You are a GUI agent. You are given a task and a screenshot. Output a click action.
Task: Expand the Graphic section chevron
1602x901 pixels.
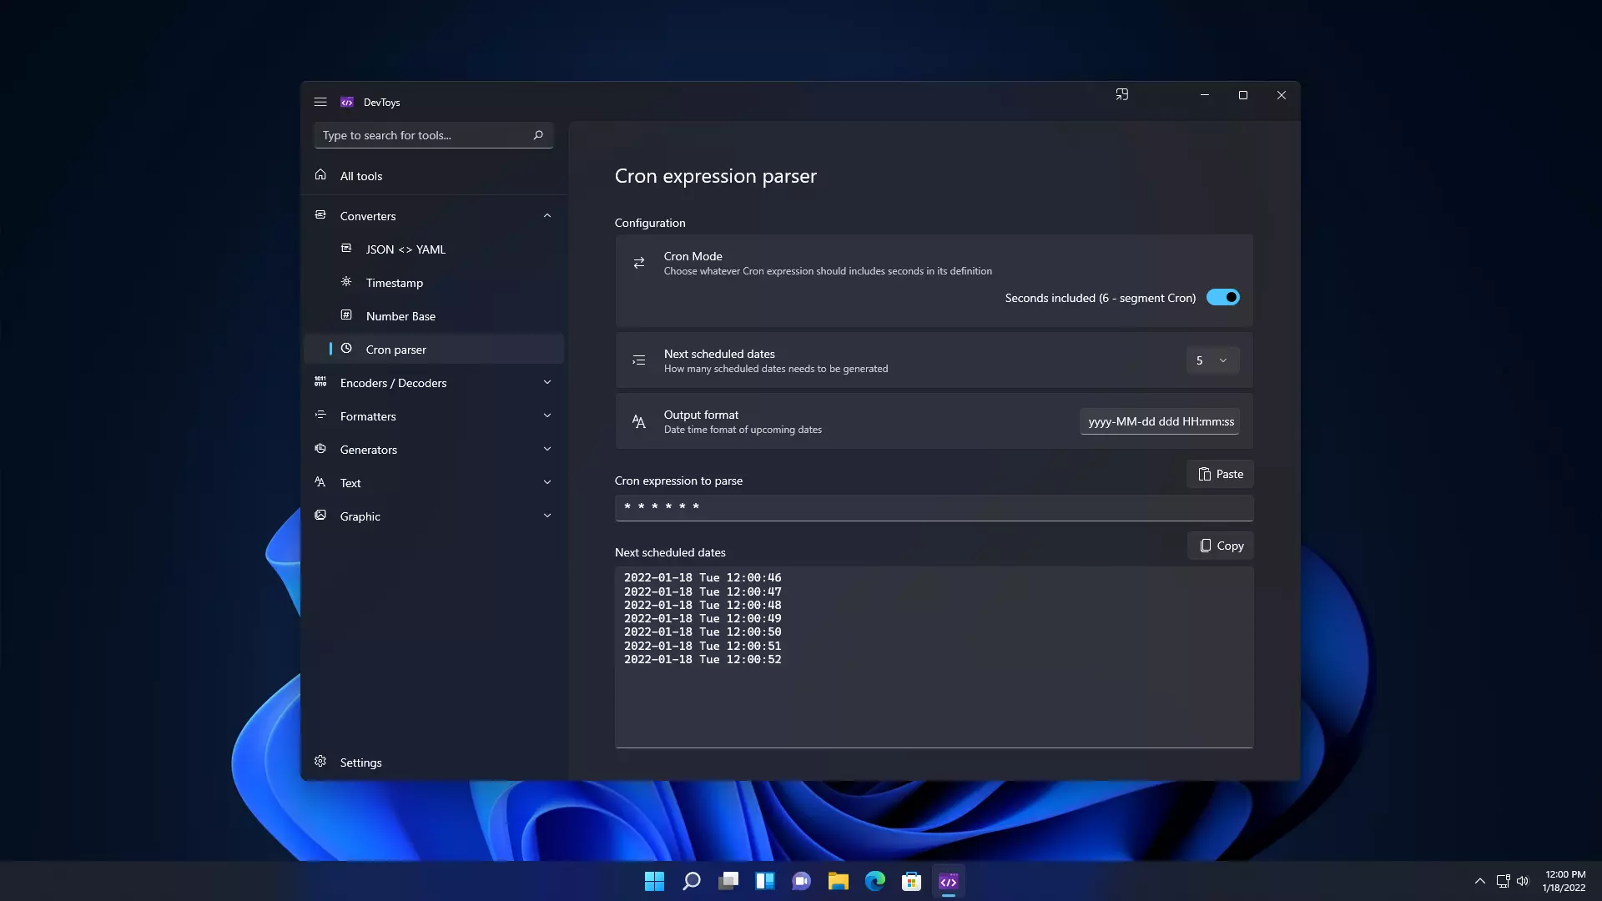click(547, 516)
